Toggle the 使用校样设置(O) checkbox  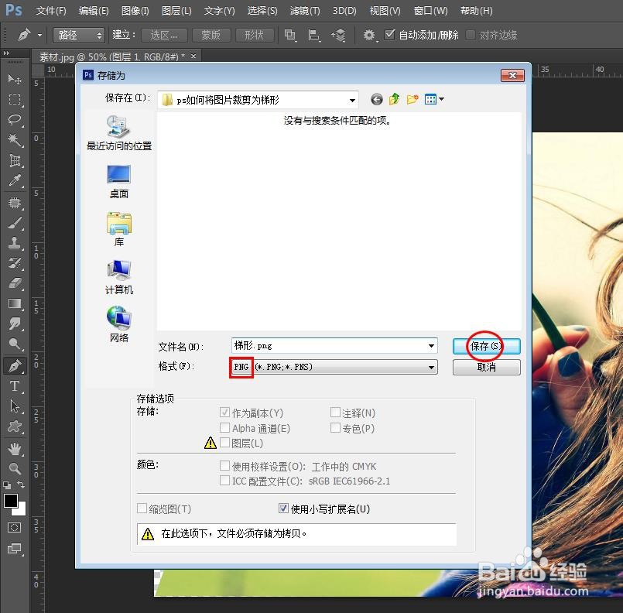pyautogui.click(x=224, y=465)
